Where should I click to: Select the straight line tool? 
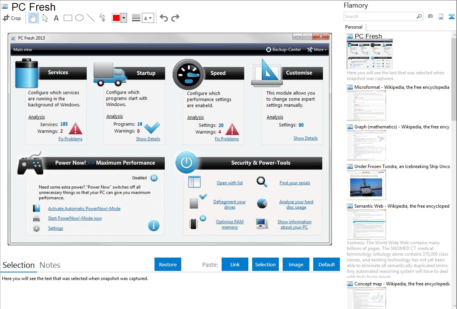(91, 18)
